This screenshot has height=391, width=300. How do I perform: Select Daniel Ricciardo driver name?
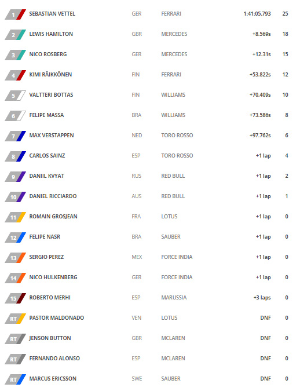(53, 196)
